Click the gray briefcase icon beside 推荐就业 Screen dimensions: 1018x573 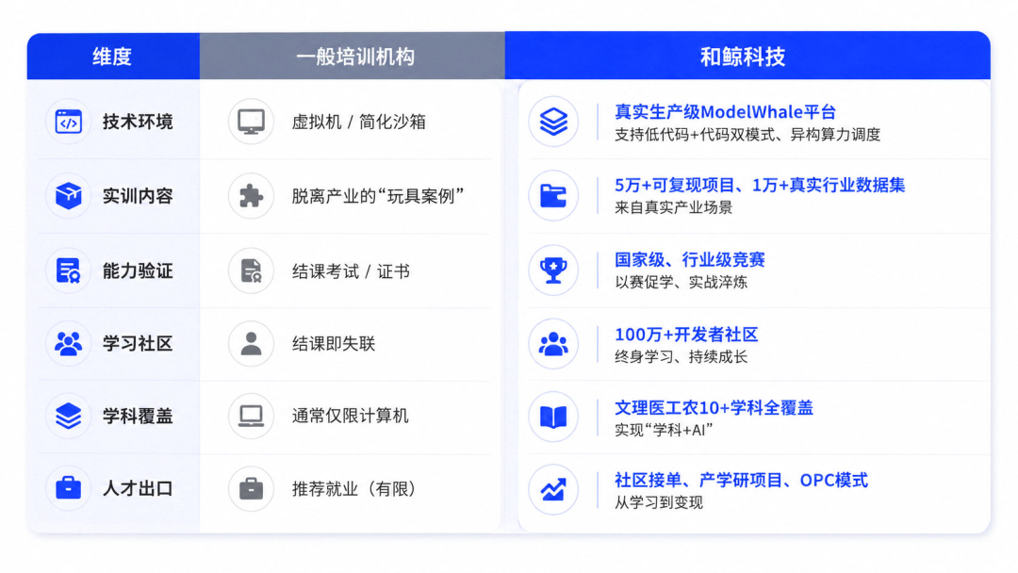click(x=251, y=488)
